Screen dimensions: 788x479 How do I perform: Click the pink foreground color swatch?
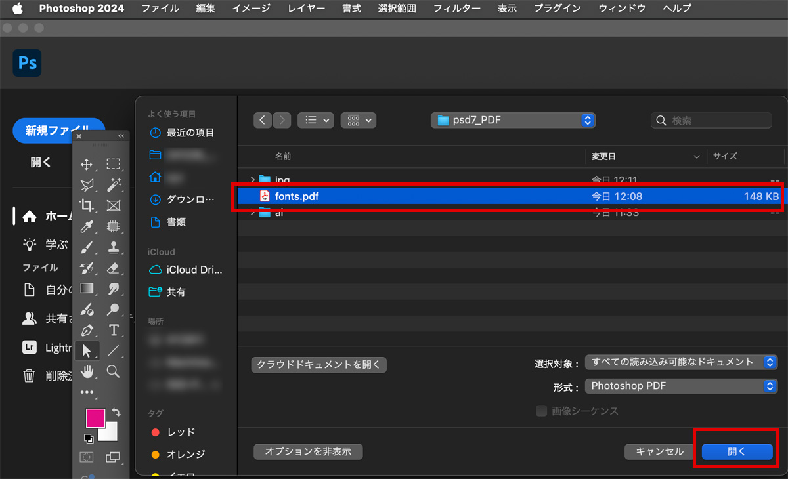95,419
